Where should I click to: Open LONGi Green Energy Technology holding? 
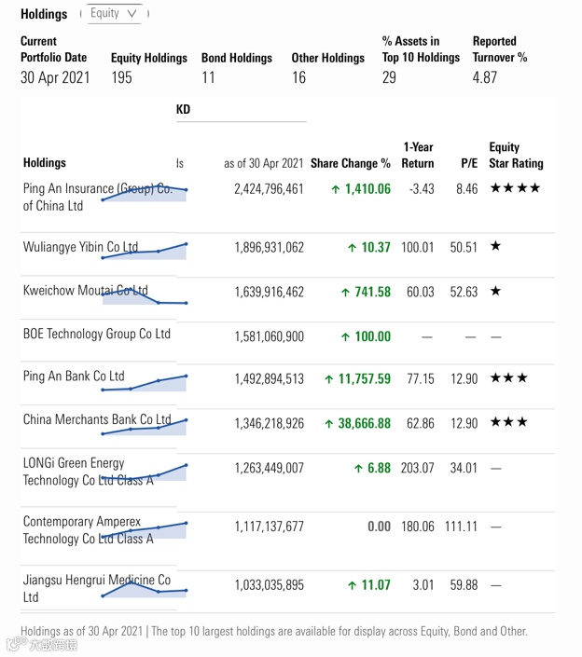pyautogui.click(x=88, y=472)
